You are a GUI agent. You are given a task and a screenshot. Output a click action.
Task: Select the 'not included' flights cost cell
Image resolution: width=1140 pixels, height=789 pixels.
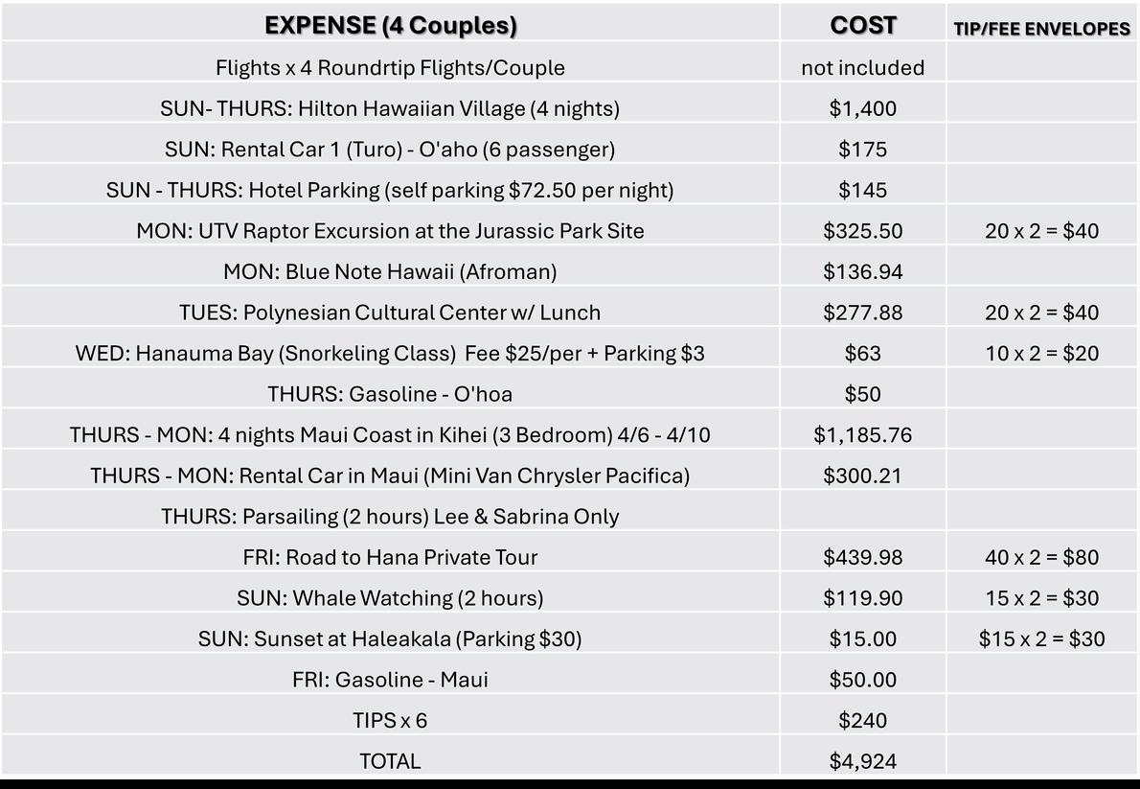[x=862, y=68]
